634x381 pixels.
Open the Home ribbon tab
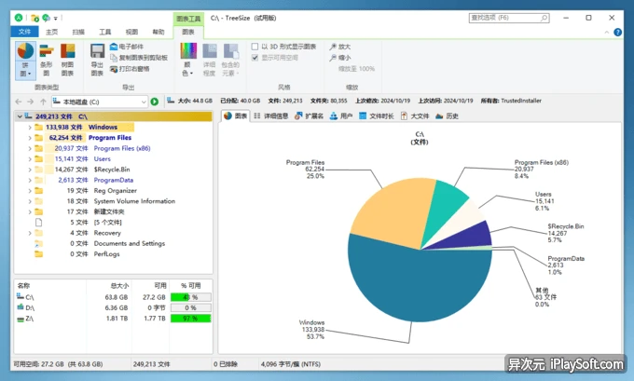tap(52, 32)
